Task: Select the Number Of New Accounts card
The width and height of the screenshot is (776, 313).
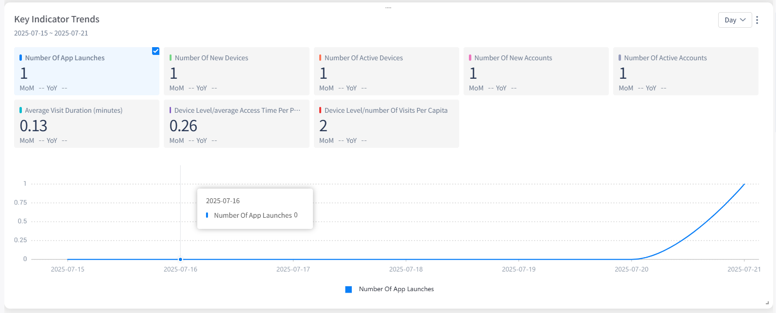Action: (535, 71)
